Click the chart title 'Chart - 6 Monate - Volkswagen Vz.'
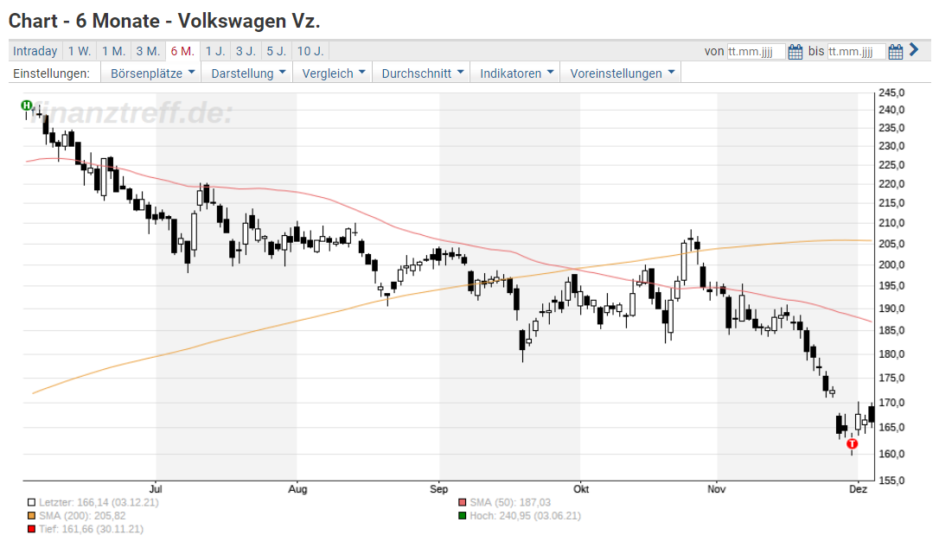Screen dimensions: 939x554 tap(164, 21)
